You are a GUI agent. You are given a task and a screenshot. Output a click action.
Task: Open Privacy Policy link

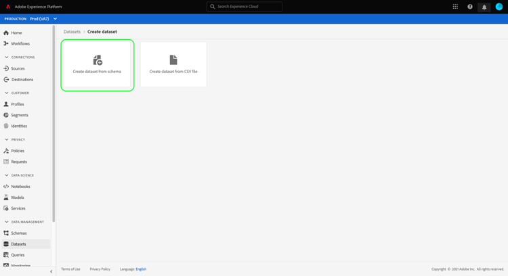tap(100, 269)
